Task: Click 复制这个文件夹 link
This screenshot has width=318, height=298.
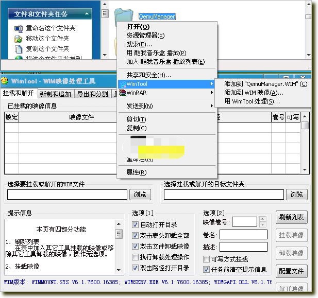Action: click(47, 49)
